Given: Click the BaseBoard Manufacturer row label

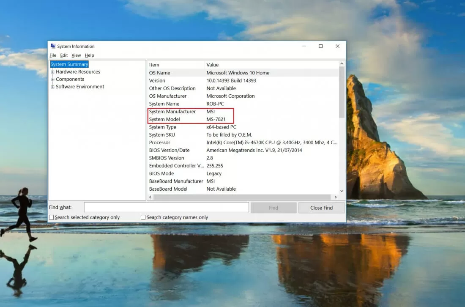Looking at the screenshot, I should point(176,181).
